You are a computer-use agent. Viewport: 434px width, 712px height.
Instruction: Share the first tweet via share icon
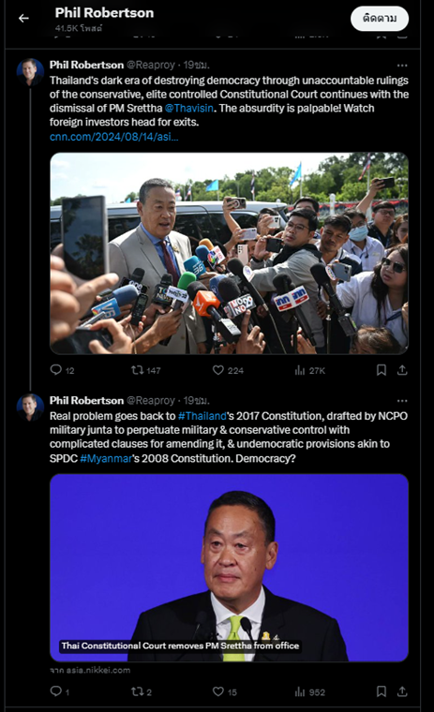click(402, 370)
